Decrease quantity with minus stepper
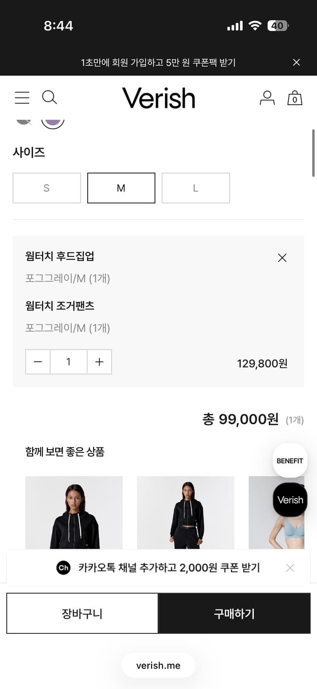 tap(38, 362)
